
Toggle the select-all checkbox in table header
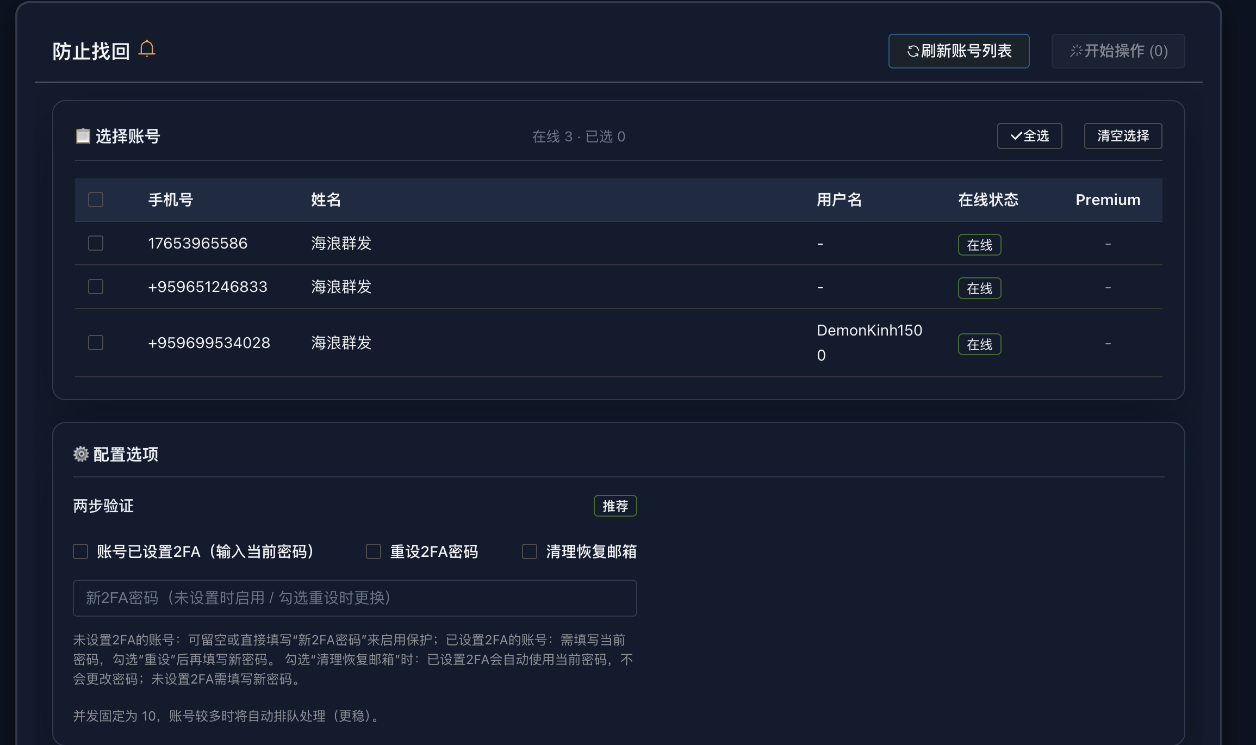(95, 200)
